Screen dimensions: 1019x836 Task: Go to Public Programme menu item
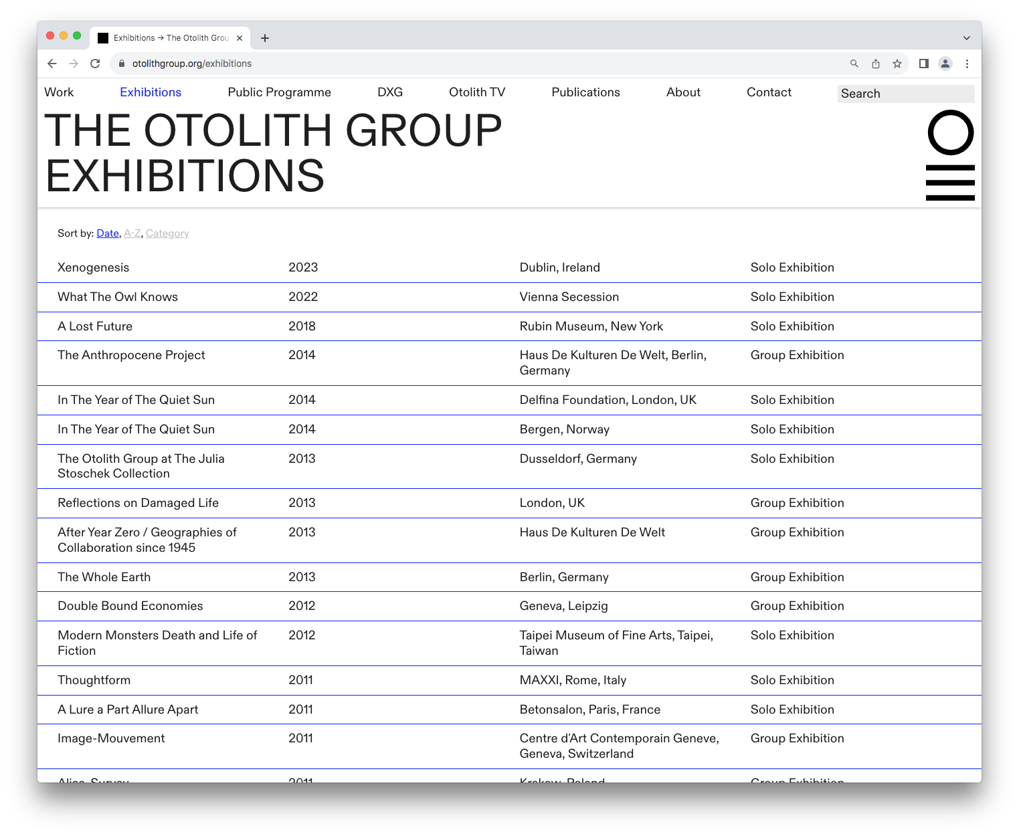[x=279, y=92]
